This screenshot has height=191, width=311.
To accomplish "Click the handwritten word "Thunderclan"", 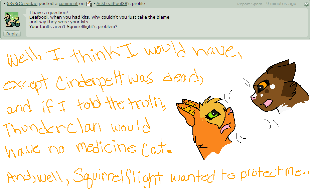I will 51,128.
